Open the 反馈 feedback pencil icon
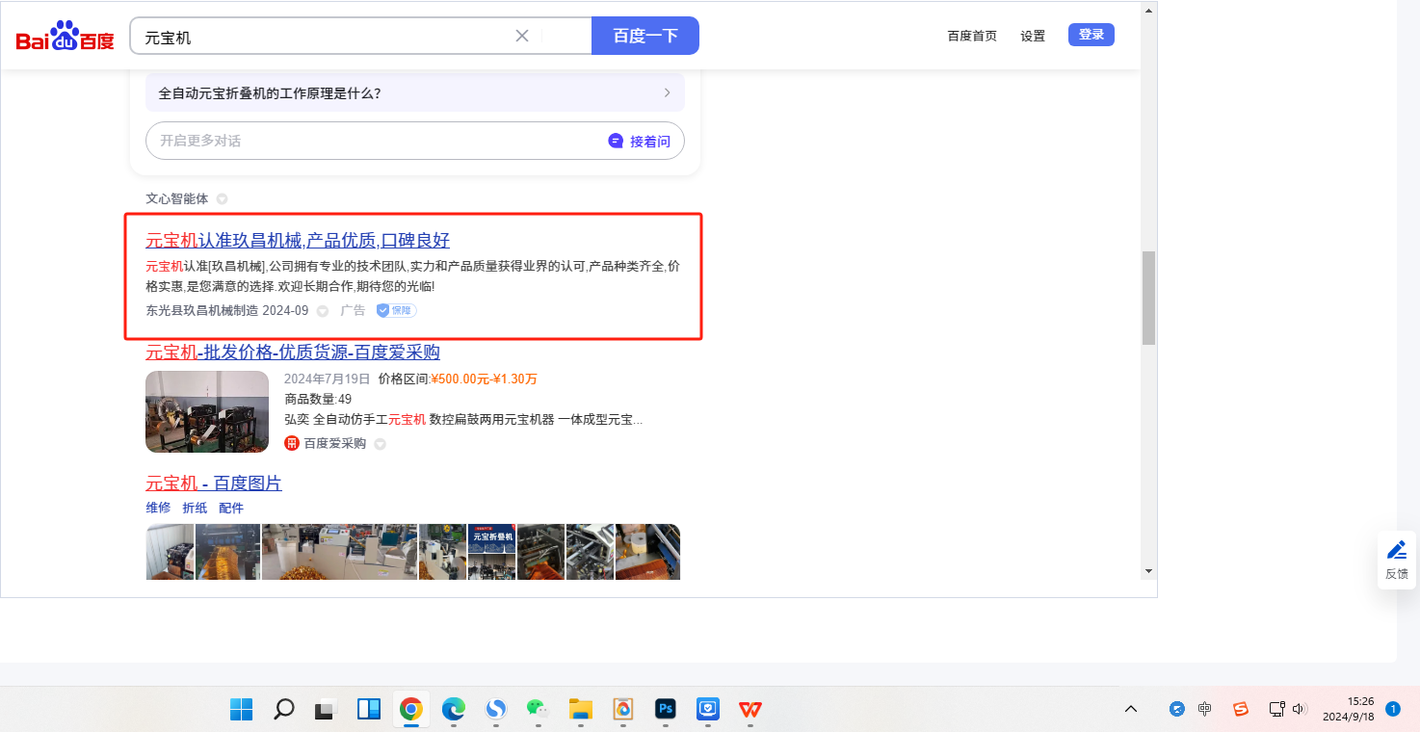 click(x=1396, y=551)
